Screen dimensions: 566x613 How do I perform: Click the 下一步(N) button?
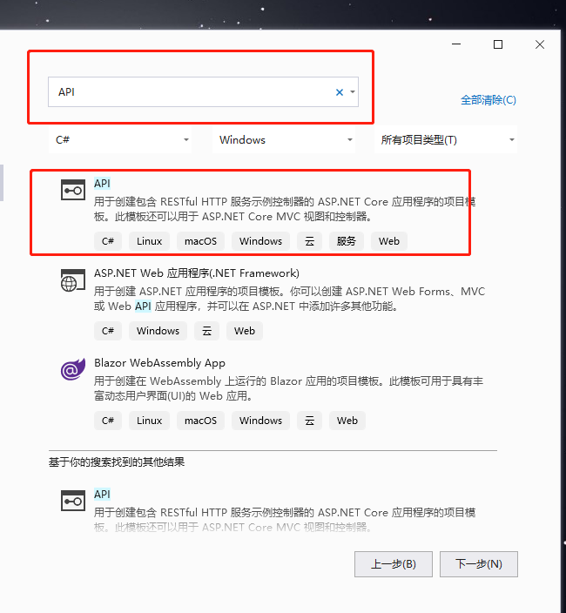[x=479, y=564]
